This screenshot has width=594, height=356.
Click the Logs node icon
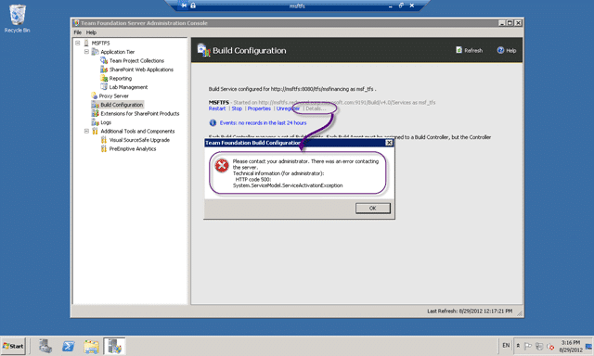pos(95,122)
